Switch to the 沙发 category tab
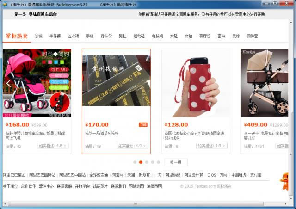Image resolution: width=296 pixels, height=209 pixels. [x=38, y=36]
